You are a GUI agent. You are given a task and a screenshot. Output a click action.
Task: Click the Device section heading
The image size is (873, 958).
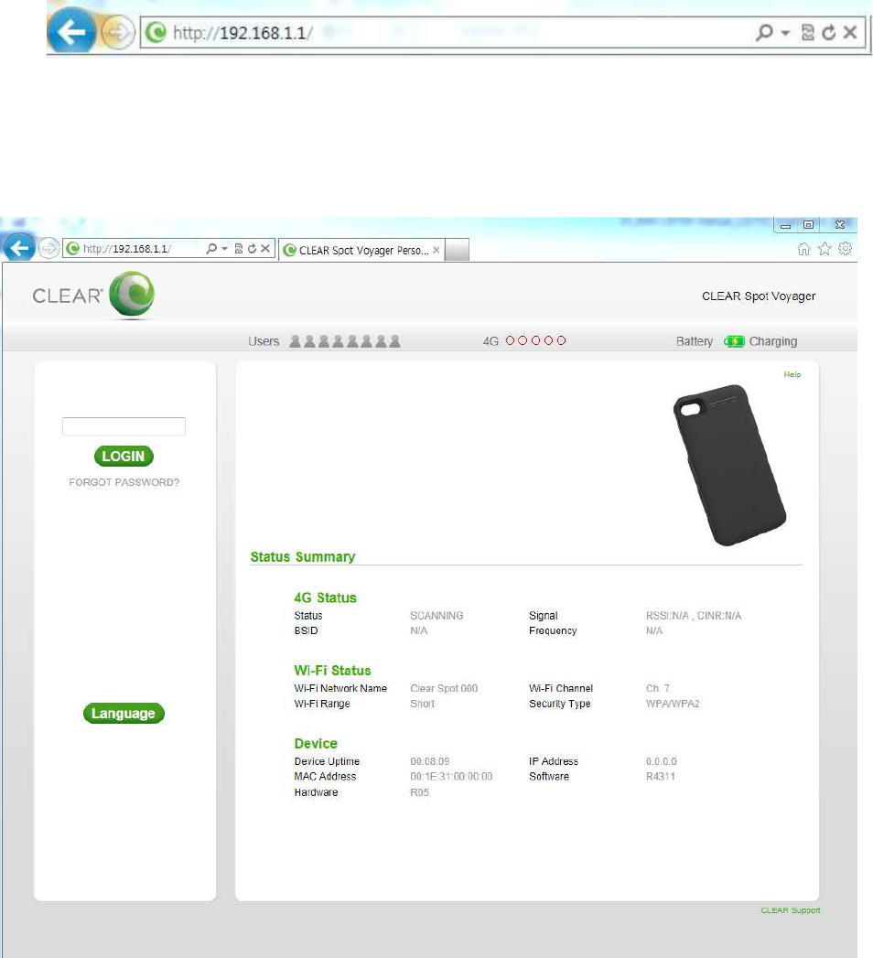coord(316,744)
